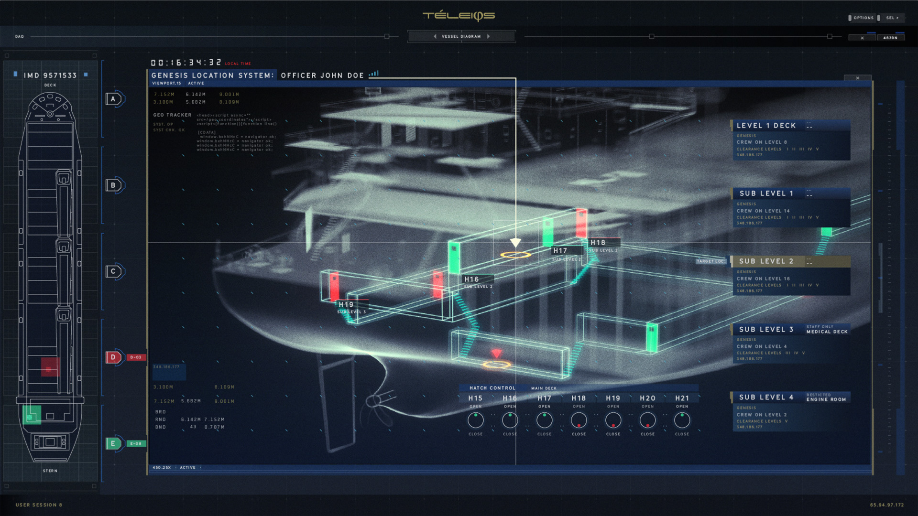Click the E-08 green tag
Screen dimensions: 918x516
(136, 444)
